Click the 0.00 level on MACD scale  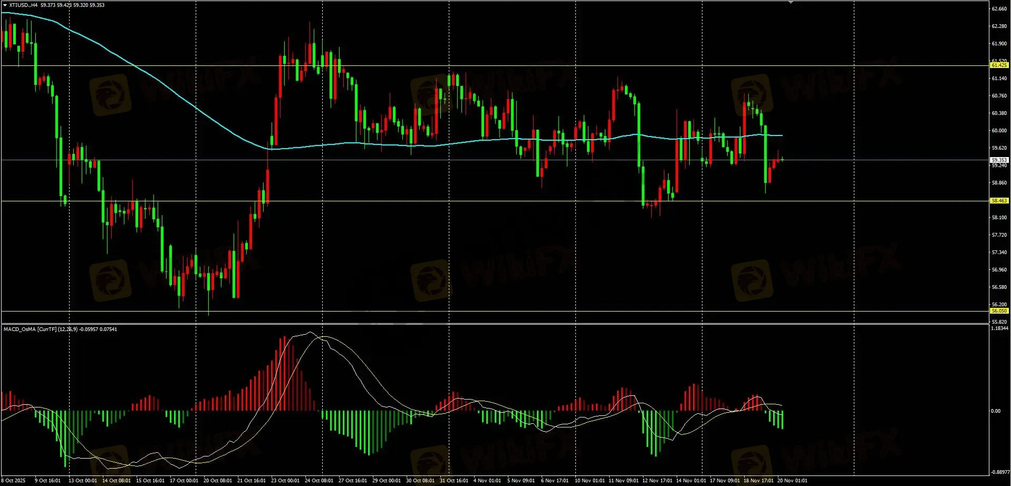tap(996, 411)
